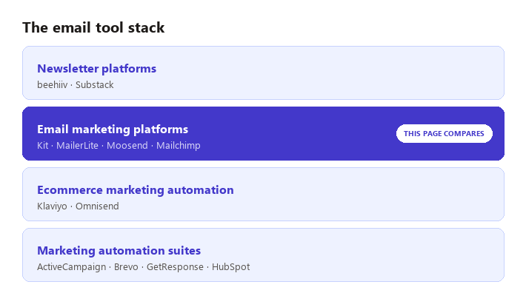
Task: Click 'The email tool stack' heading
Action: pos(93,27)
